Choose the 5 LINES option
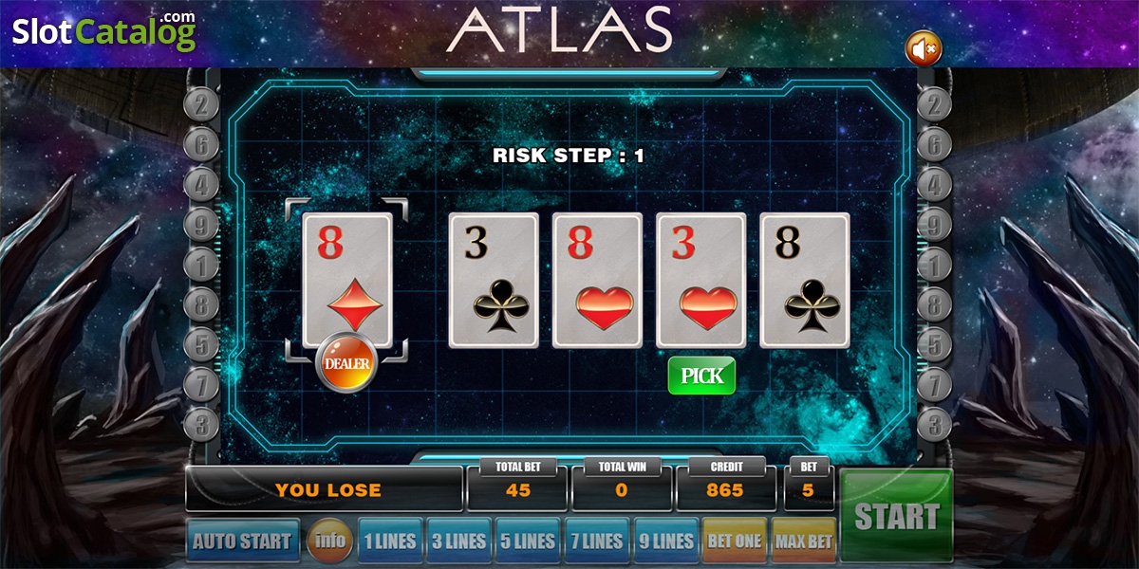Screen dimensions: 1139x569 [528, 541]
